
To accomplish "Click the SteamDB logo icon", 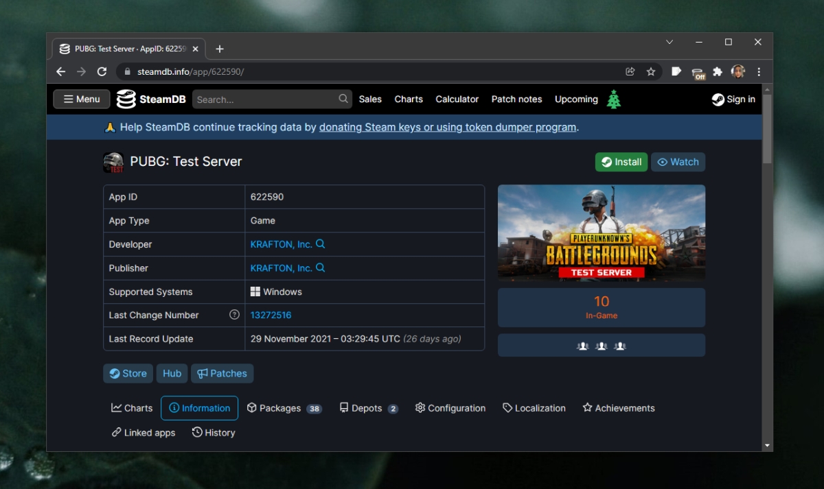I will 126,99.
